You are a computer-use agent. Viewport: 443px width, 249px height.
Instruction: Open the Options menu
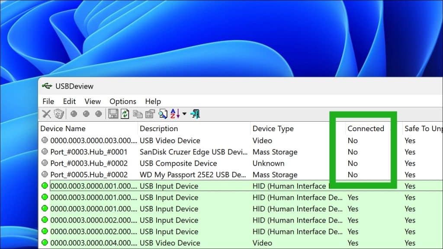tap(123, 101)
